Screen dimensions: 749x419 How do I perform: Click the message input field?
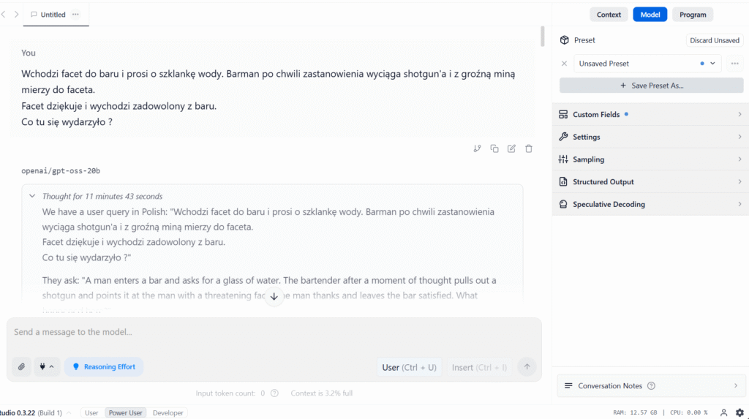point(274,333)
